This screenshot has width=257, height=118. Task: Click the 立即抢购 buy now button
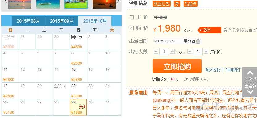pyautogui.click(x=177, y=66)
